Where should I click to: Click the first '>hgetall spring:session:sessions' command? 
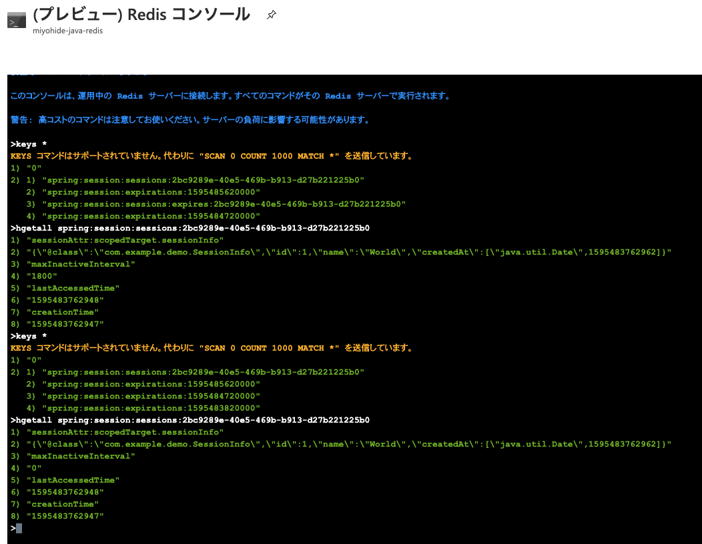click(x=190, y=228)
